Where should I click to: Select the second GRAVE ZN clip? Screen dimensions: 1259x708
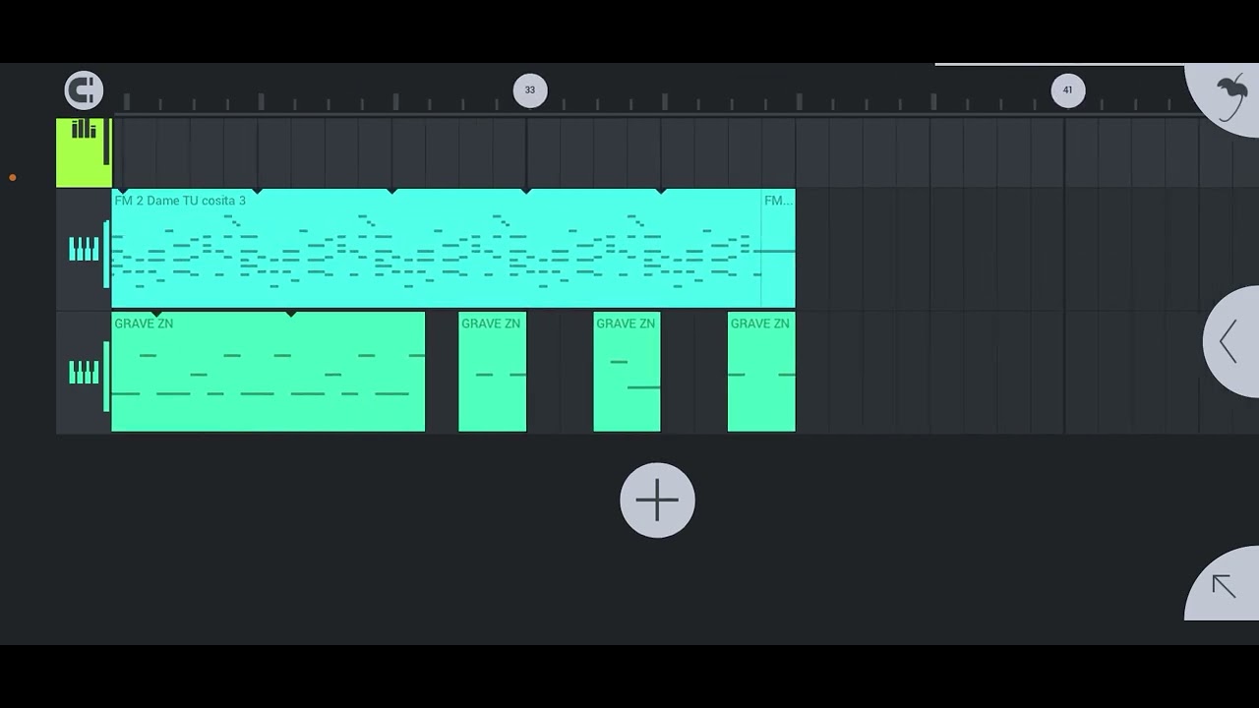point(493,372)
